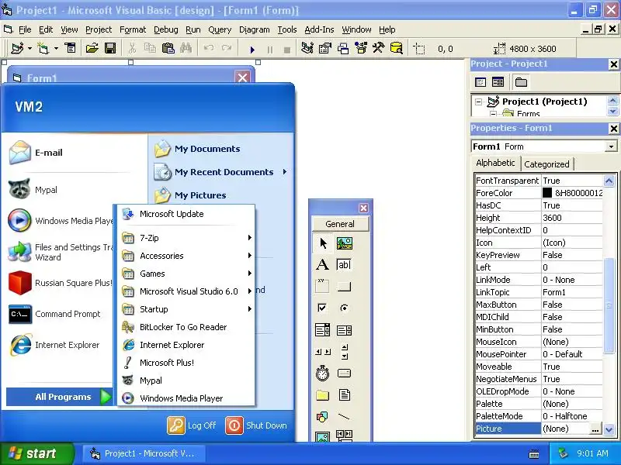Select the TextBox control in toolbox
The image size is (621, 465).
(x=344, y=264)
